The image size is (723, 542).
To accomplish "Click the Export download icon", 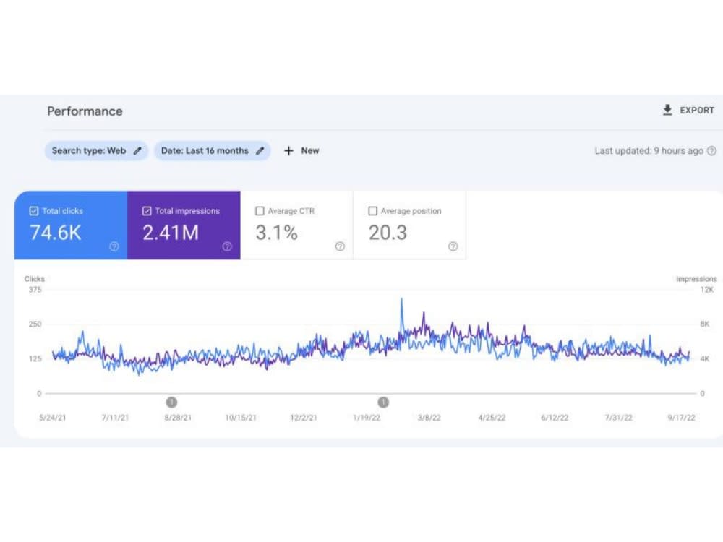I will tap(667, 110).
